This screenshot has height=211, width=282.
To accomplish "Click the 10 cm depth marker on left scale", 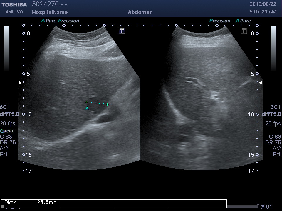I will pos(28,114).
